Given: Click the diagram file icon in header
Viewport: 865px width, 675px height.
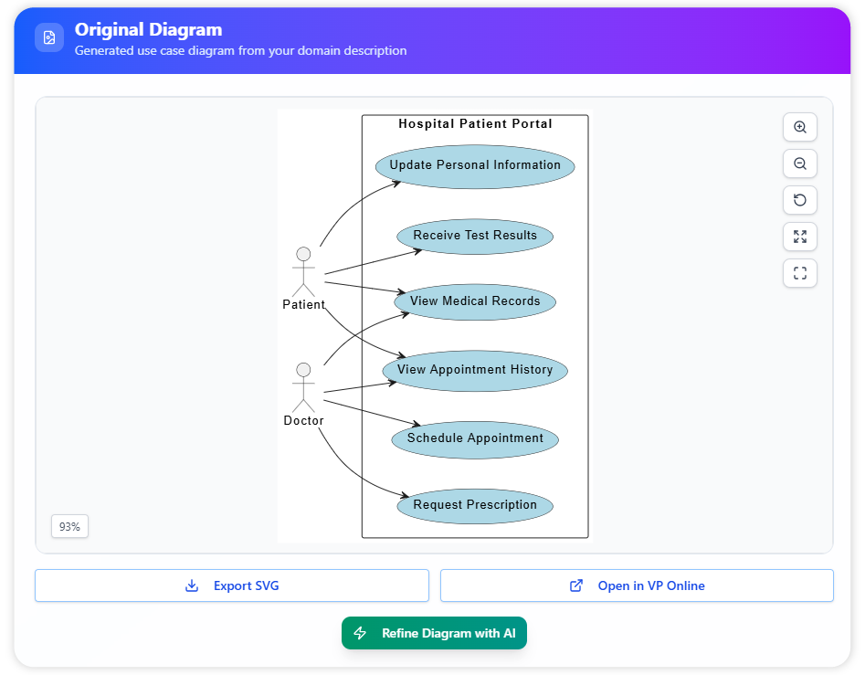Looking at the screenshot, I should (49, 37).
